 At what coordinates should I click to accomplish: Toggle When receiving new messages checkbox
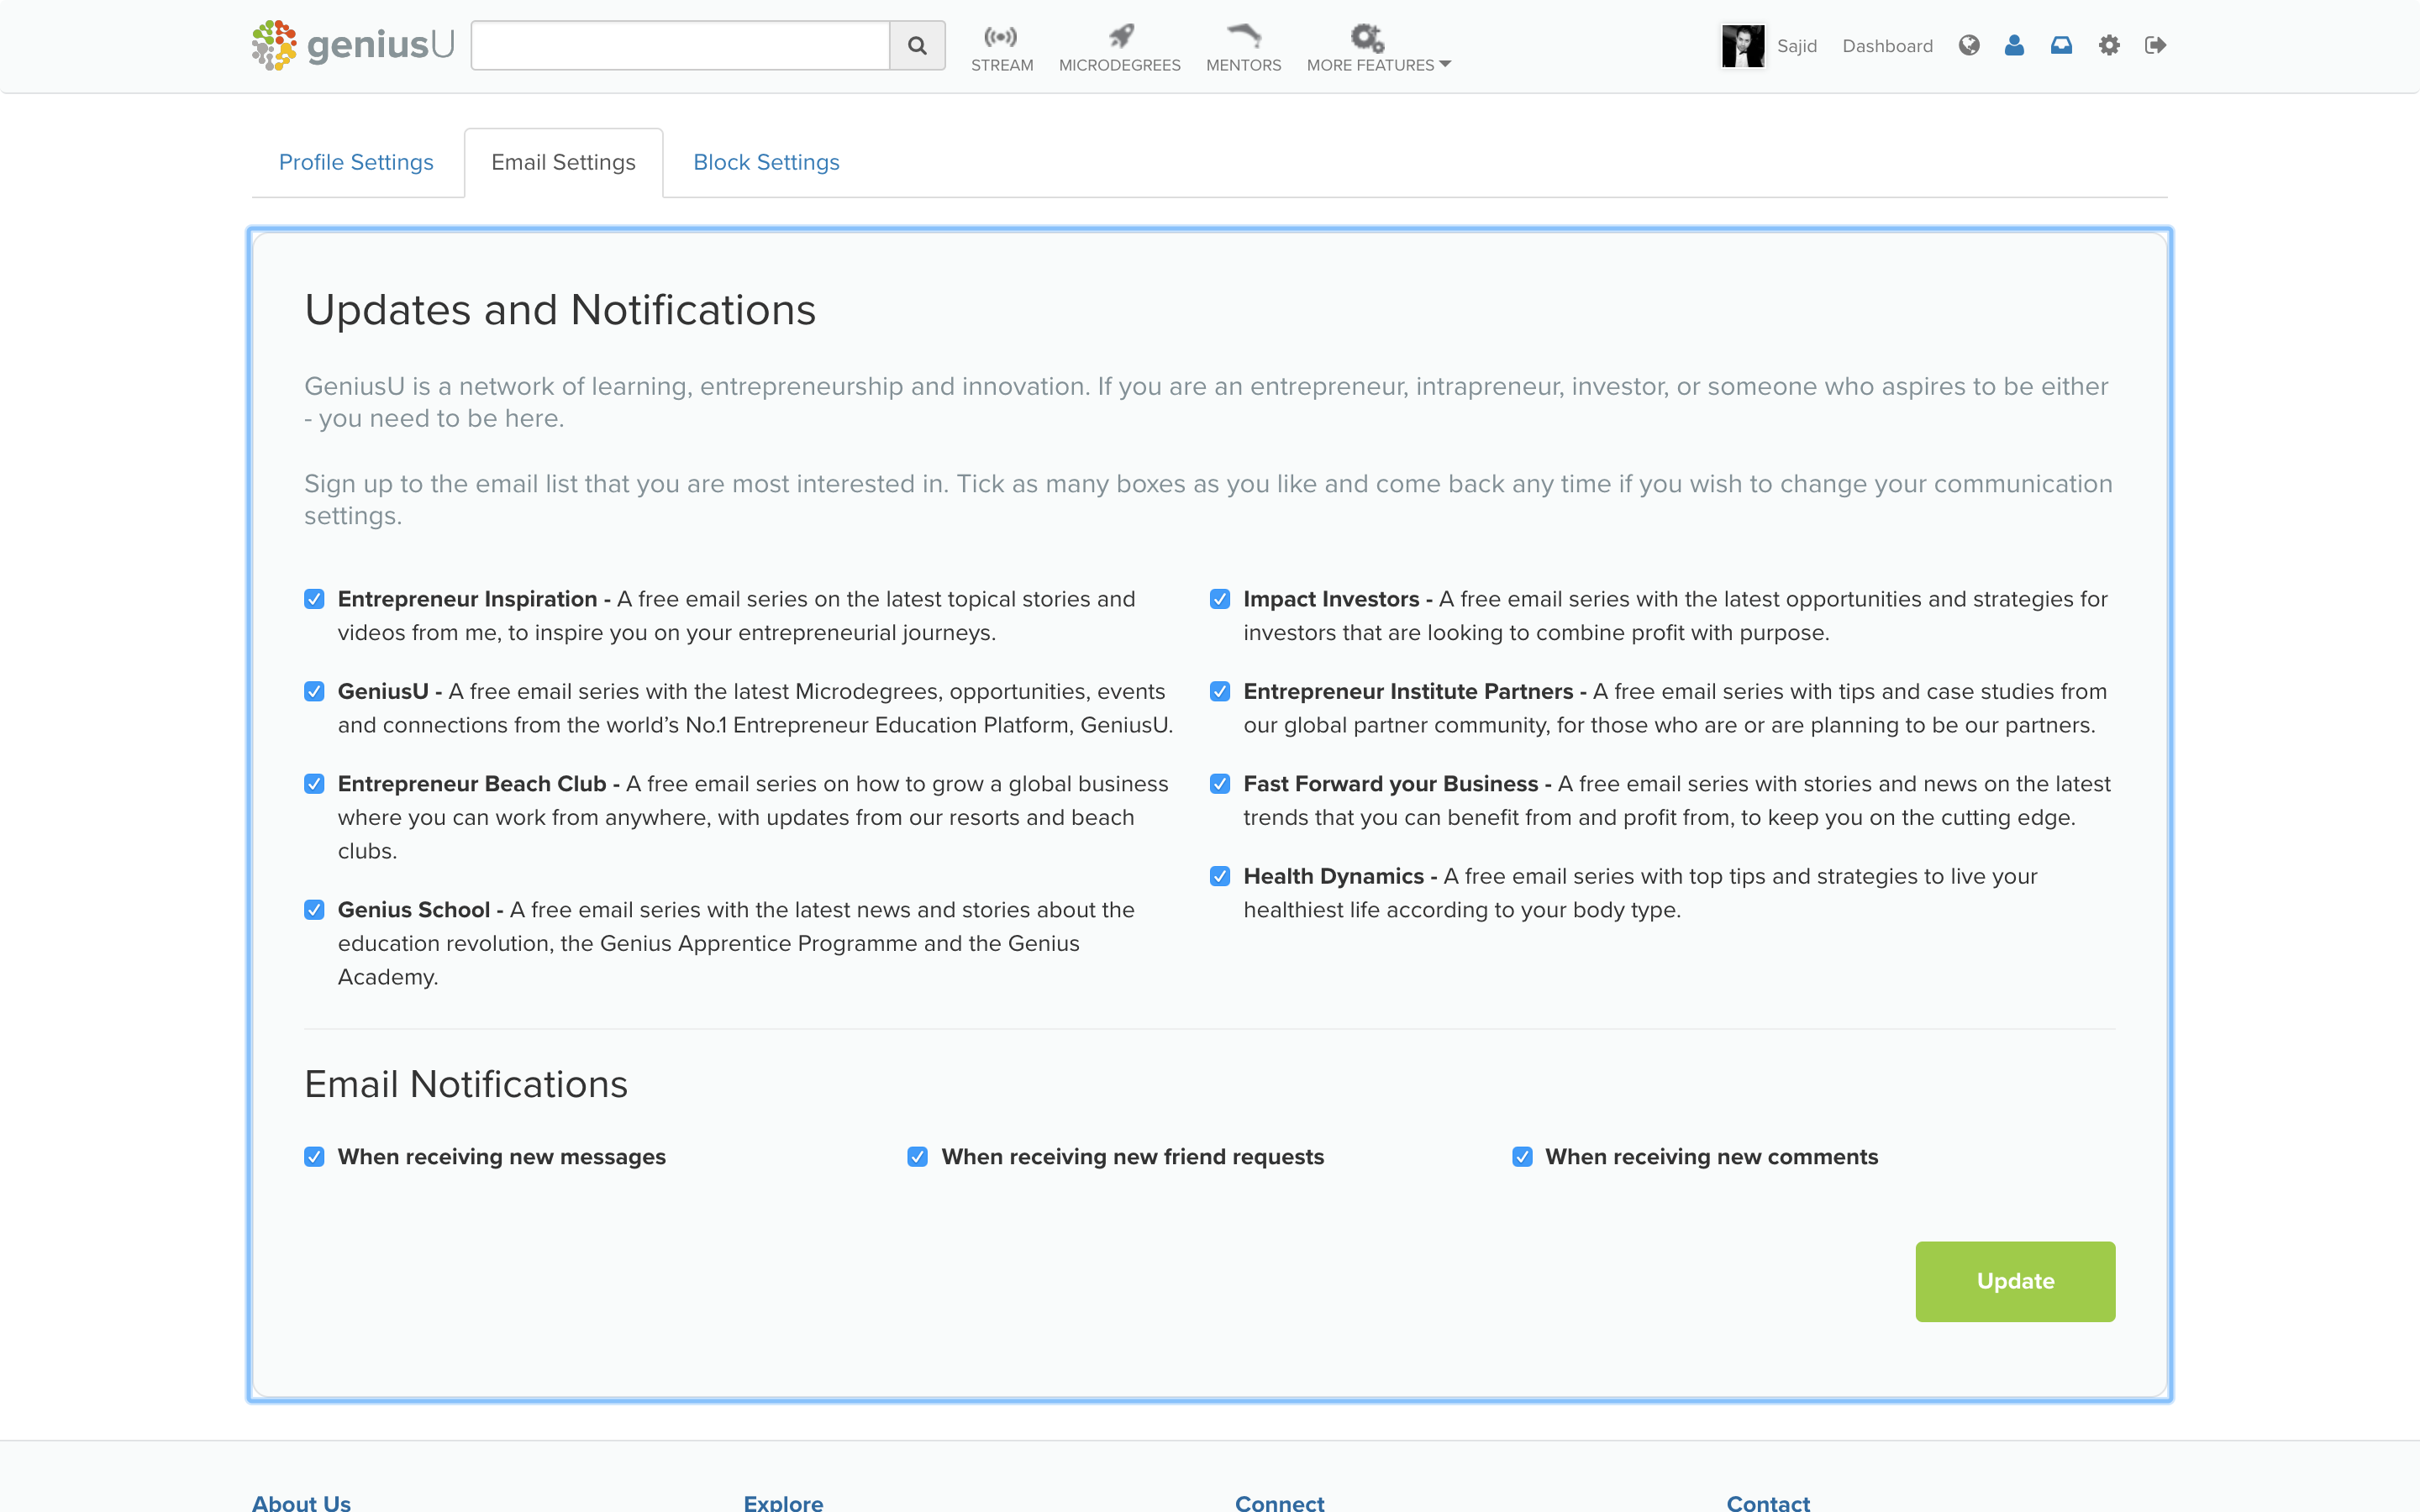tap(314, 1156)
